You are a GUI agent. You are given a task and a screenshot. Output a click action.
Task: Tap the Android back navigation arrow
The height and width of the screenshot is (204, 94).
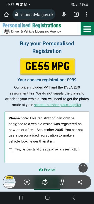pyautogui.click(x=74, y=198)
